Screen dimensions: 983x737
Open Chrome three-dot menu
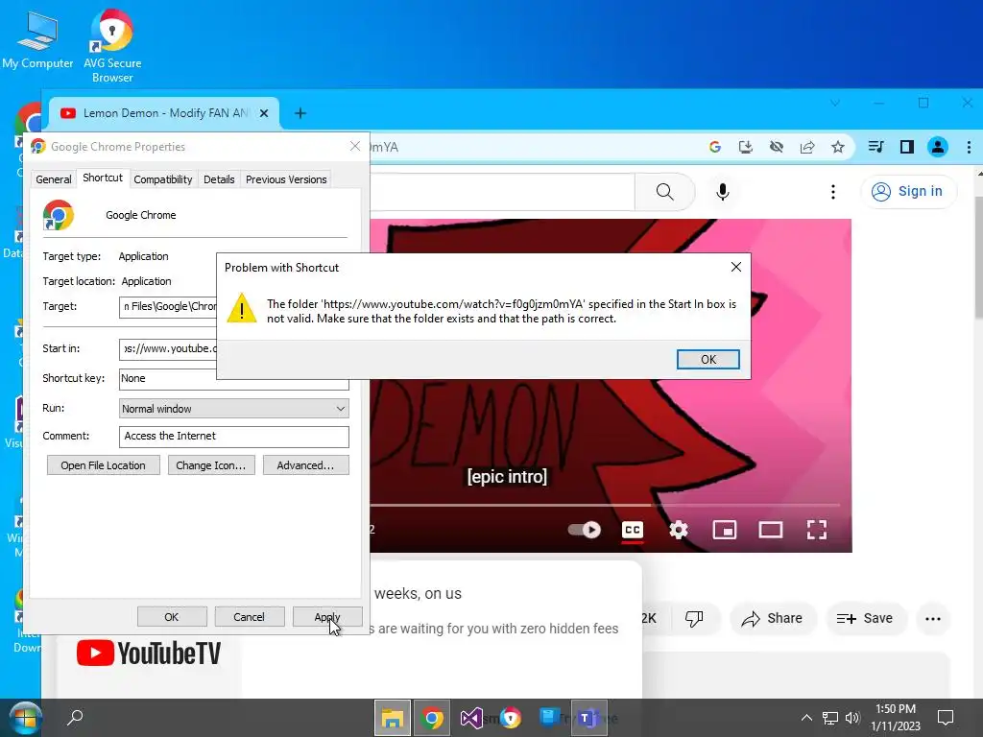pyautogui.click(x=969, y=147)
